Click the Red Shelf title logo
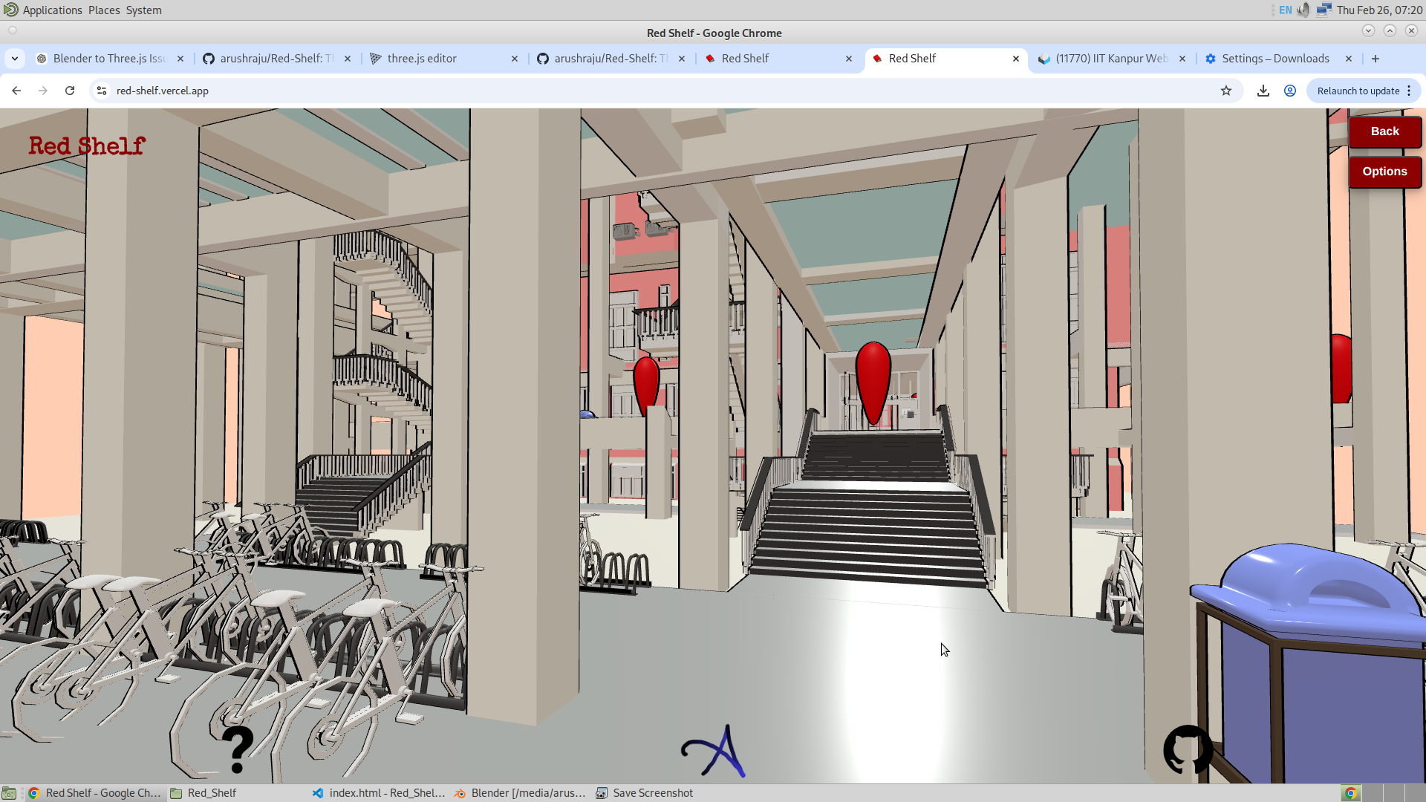The image size is (1426, 802). (87, 146)
